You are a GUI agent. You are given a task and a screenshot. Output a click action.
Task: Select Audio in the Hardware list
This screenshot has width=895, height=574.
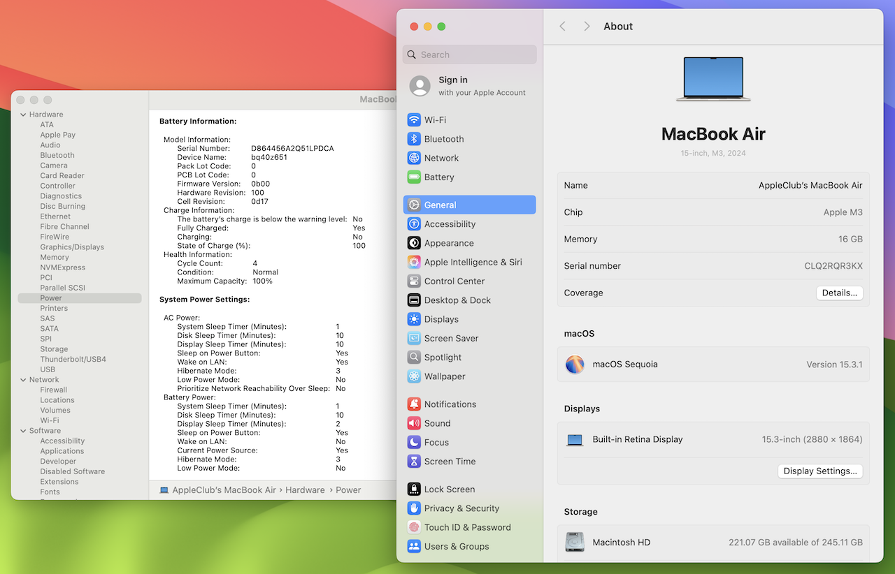[x=50, y=145]
